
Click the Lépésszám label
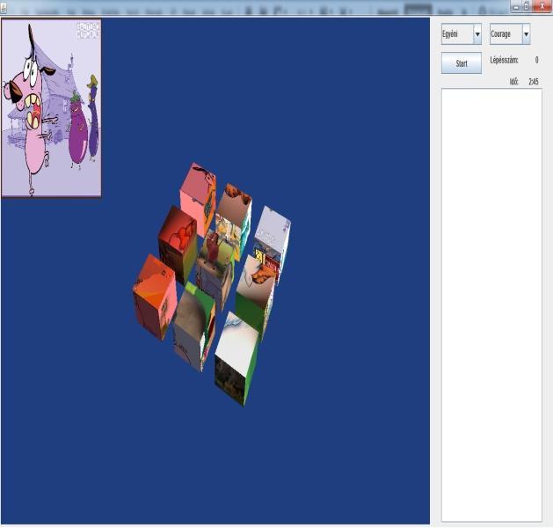pyautogui.click(x=504, y=61)
